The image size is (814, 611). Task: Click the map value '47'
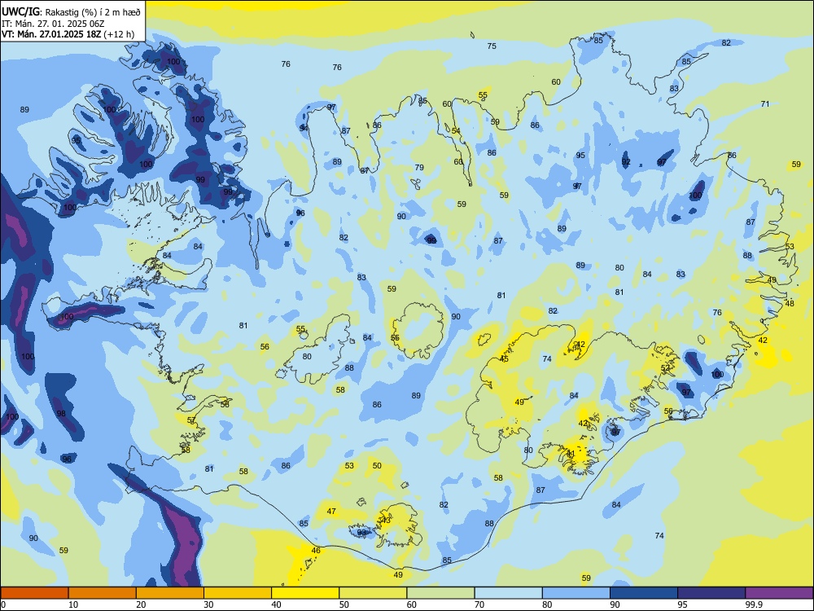pos(331,512)
